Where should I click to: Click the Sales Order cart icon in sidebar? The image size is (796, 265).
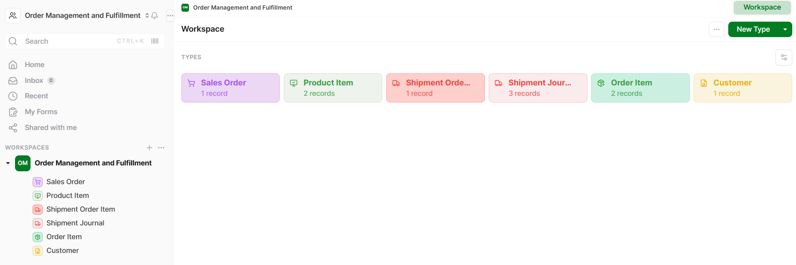click(x=38, y=182)
